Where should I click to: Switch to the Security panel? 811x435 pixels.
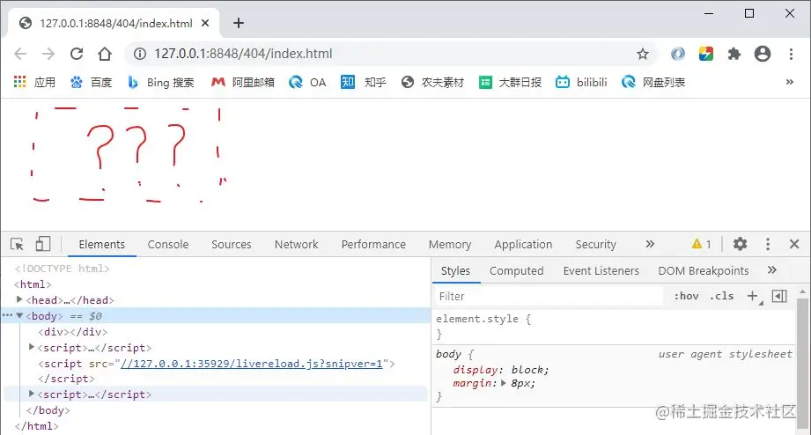coord(596,244)
